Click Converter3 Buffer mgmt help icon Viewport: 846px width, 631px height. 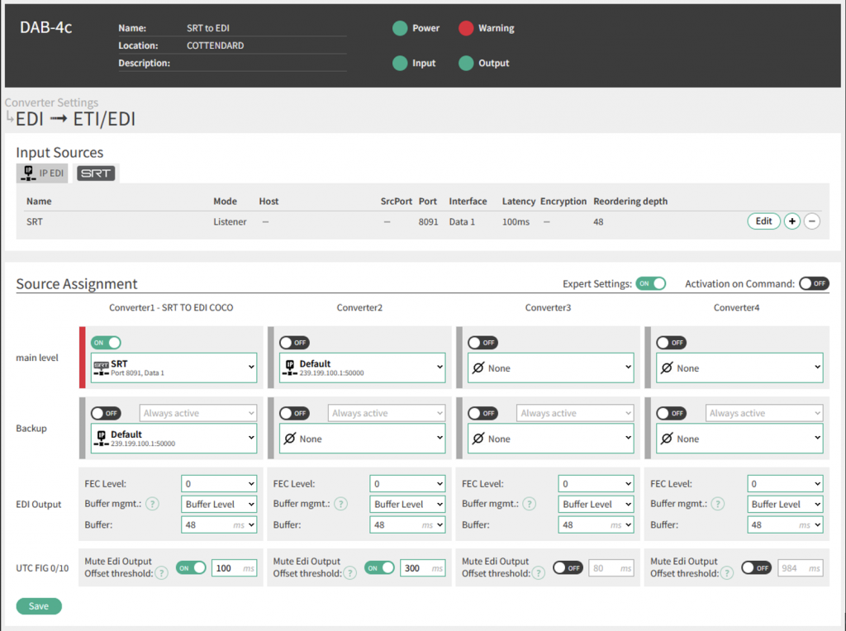pos(530,504)
